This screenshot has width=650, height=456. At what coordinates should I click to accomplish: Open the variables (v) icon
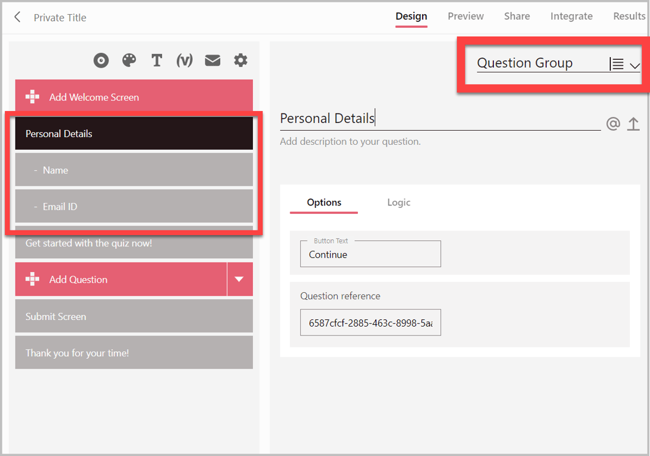tap(185, 61)
